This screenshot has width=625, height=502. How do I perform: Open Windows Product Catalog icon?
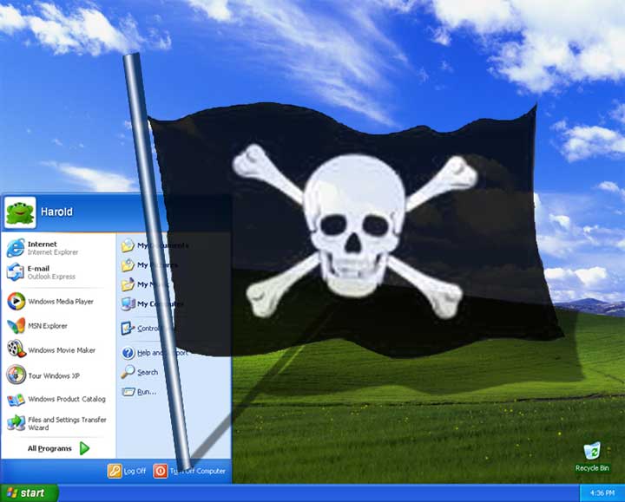click(x=16, y=400)
